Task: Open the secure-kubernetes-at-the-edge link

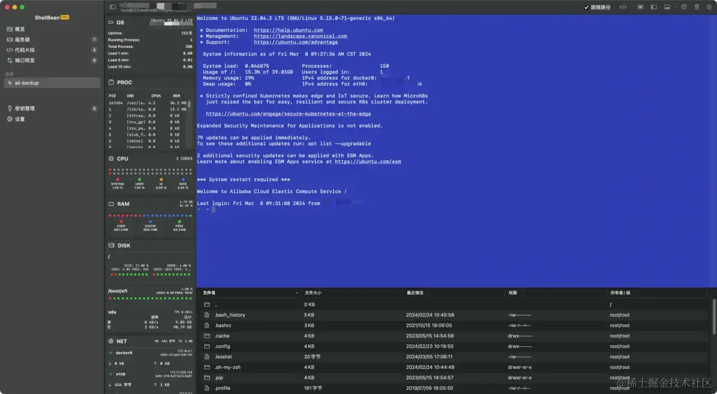Action: click(x=288, y=114)
